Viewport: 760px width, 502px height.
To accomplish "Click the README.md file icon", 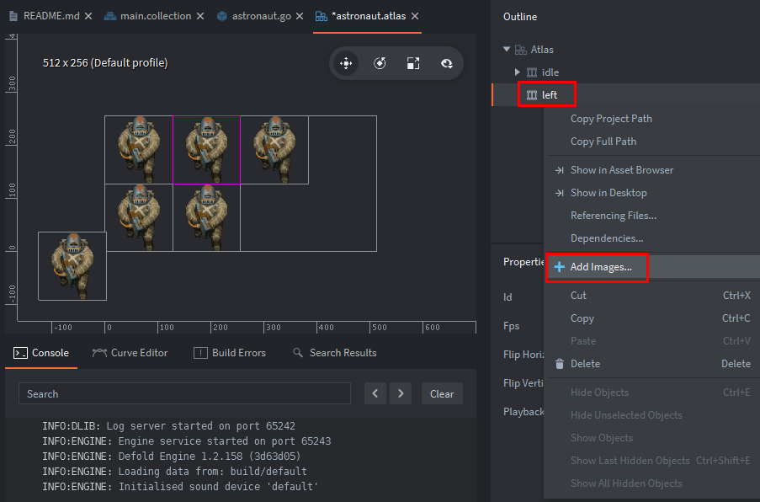I will click(x=13, y=16).
